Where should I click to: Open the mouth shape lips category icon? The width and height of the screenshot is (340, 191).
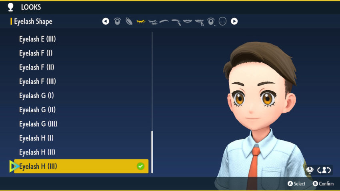[188, 21]
